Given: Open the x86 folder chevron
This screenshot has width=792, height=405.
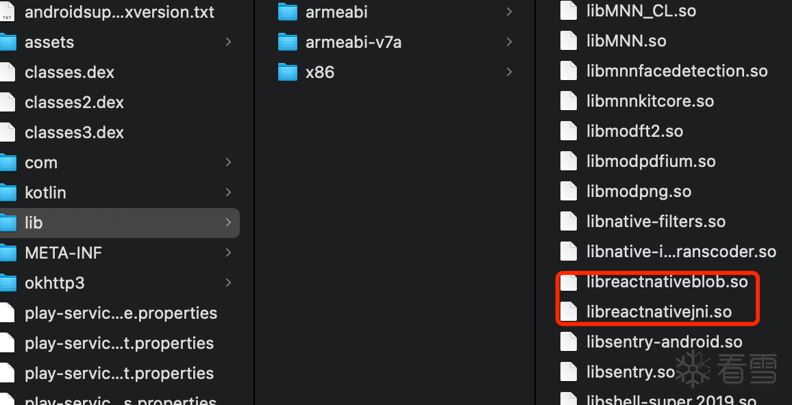Looking at the screenshot, I should coord(509,72).
